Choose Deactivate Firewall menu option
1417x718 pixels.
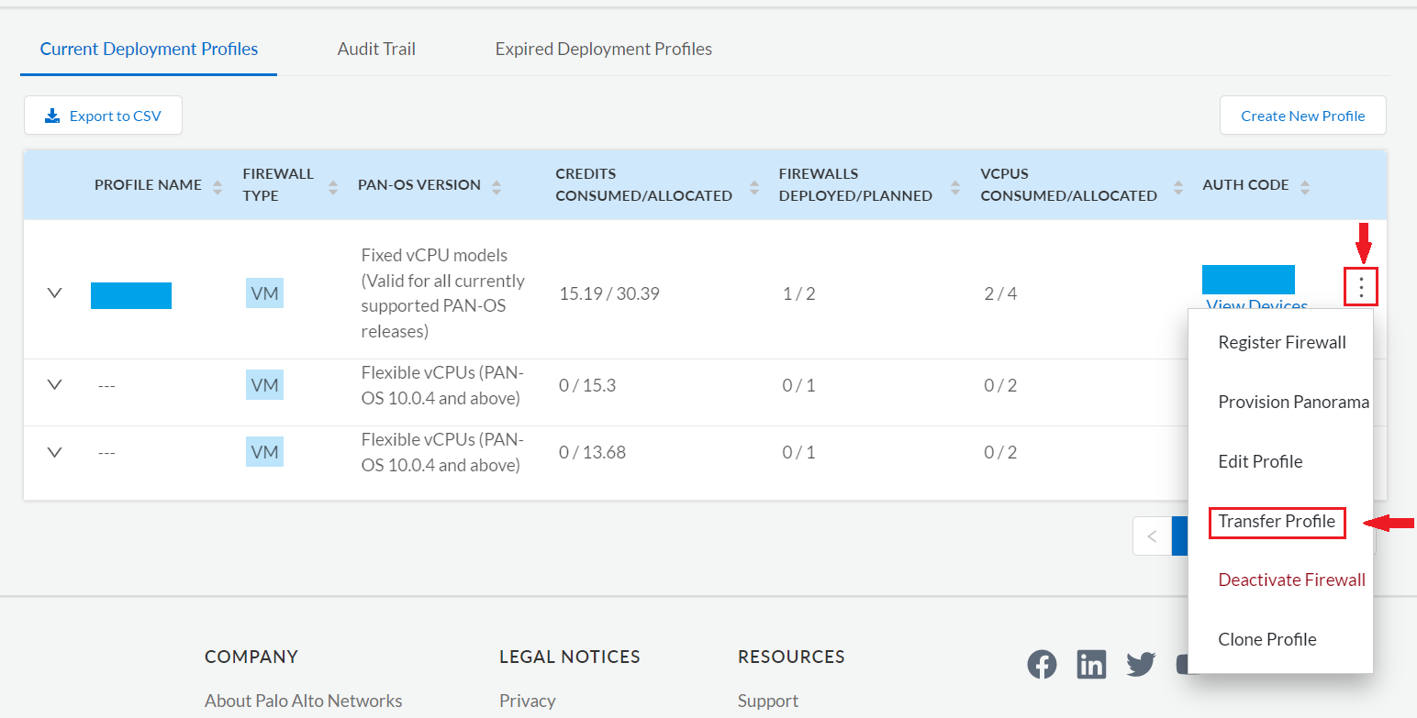tap(1291, 580)
